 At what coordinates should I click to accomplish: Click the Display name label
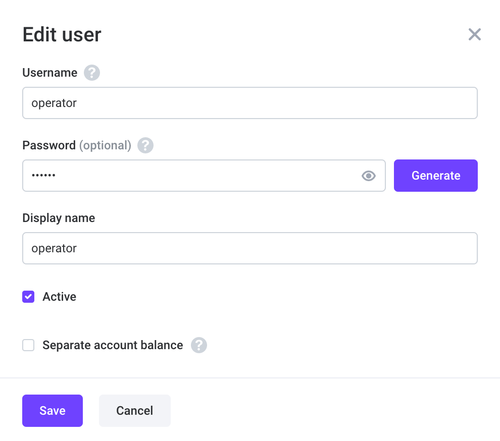(59, 218)
